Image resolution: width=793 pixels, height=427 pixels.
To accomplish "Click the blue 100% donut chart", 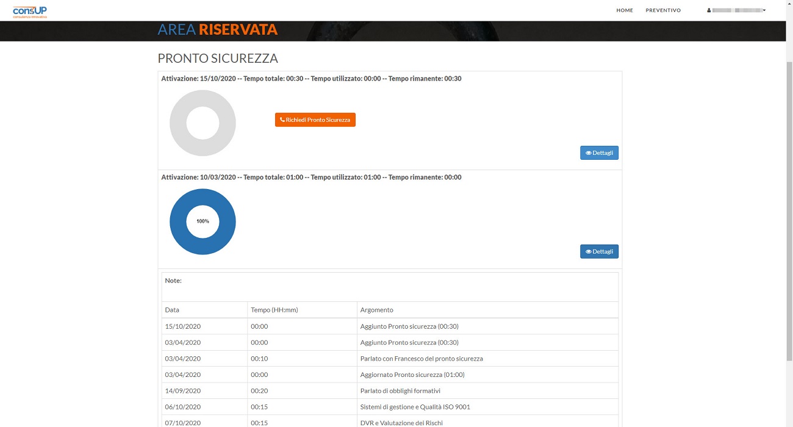I will [x=203, y=221].
